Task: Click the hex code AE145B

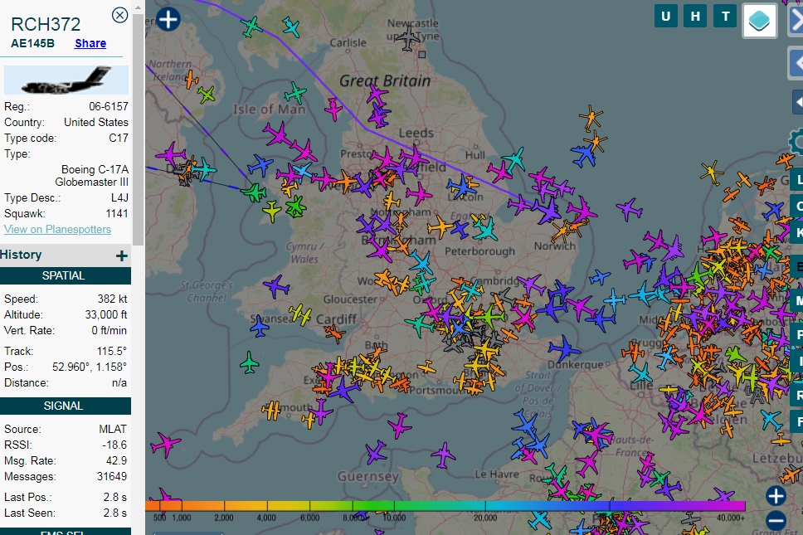Action: click(33, 43)
